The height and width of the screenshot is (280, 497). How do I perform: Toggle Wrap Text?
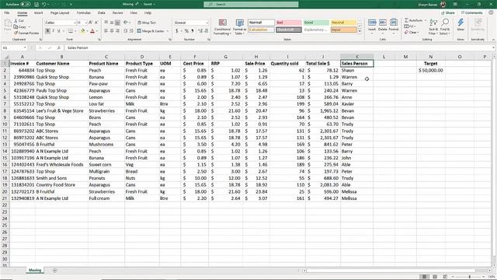[147, 23]
